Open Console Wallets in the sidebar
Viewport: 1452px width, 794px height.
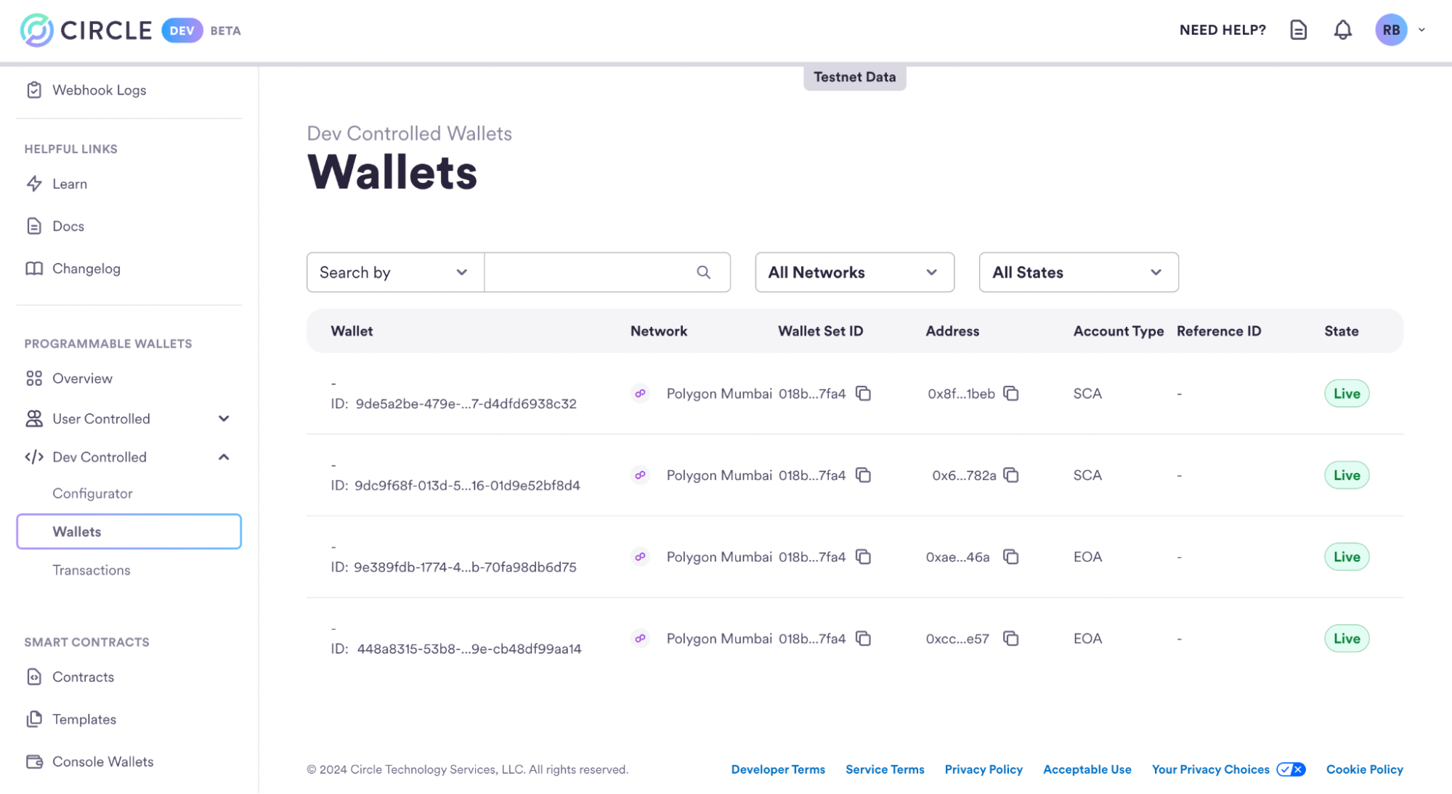(103, 761)
